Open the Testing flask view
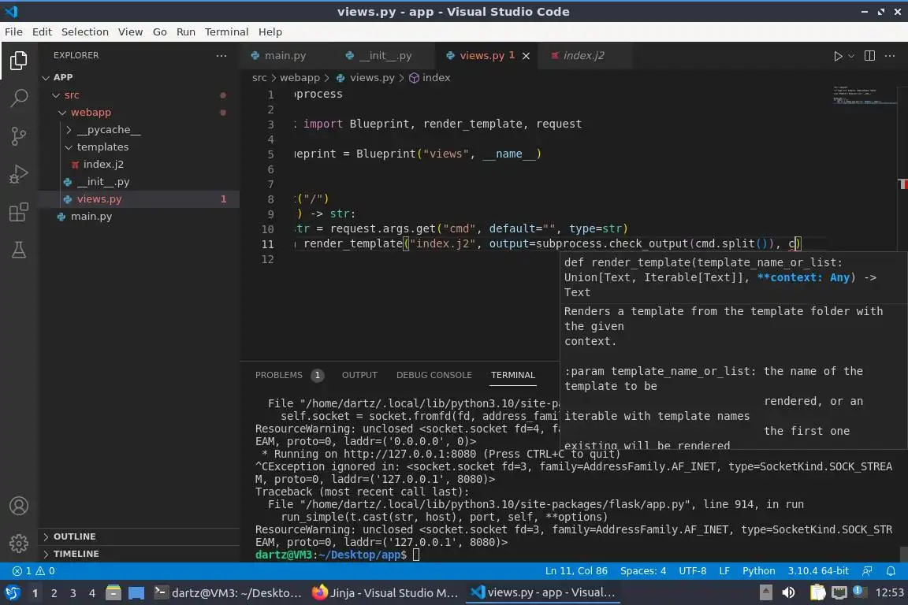The height and width of the screenshot is (605, 908). 19,250
